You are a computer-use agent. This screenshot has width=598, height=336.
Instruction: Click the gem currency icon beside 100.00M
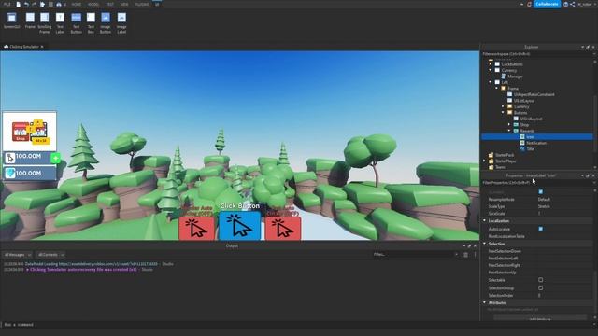10,174
